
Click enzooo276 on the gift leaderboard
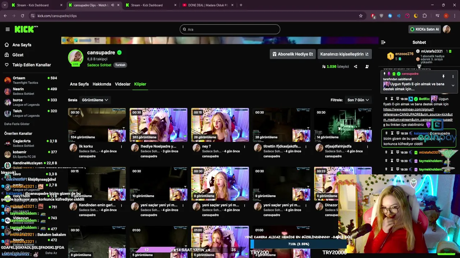[x=404, y=54]
